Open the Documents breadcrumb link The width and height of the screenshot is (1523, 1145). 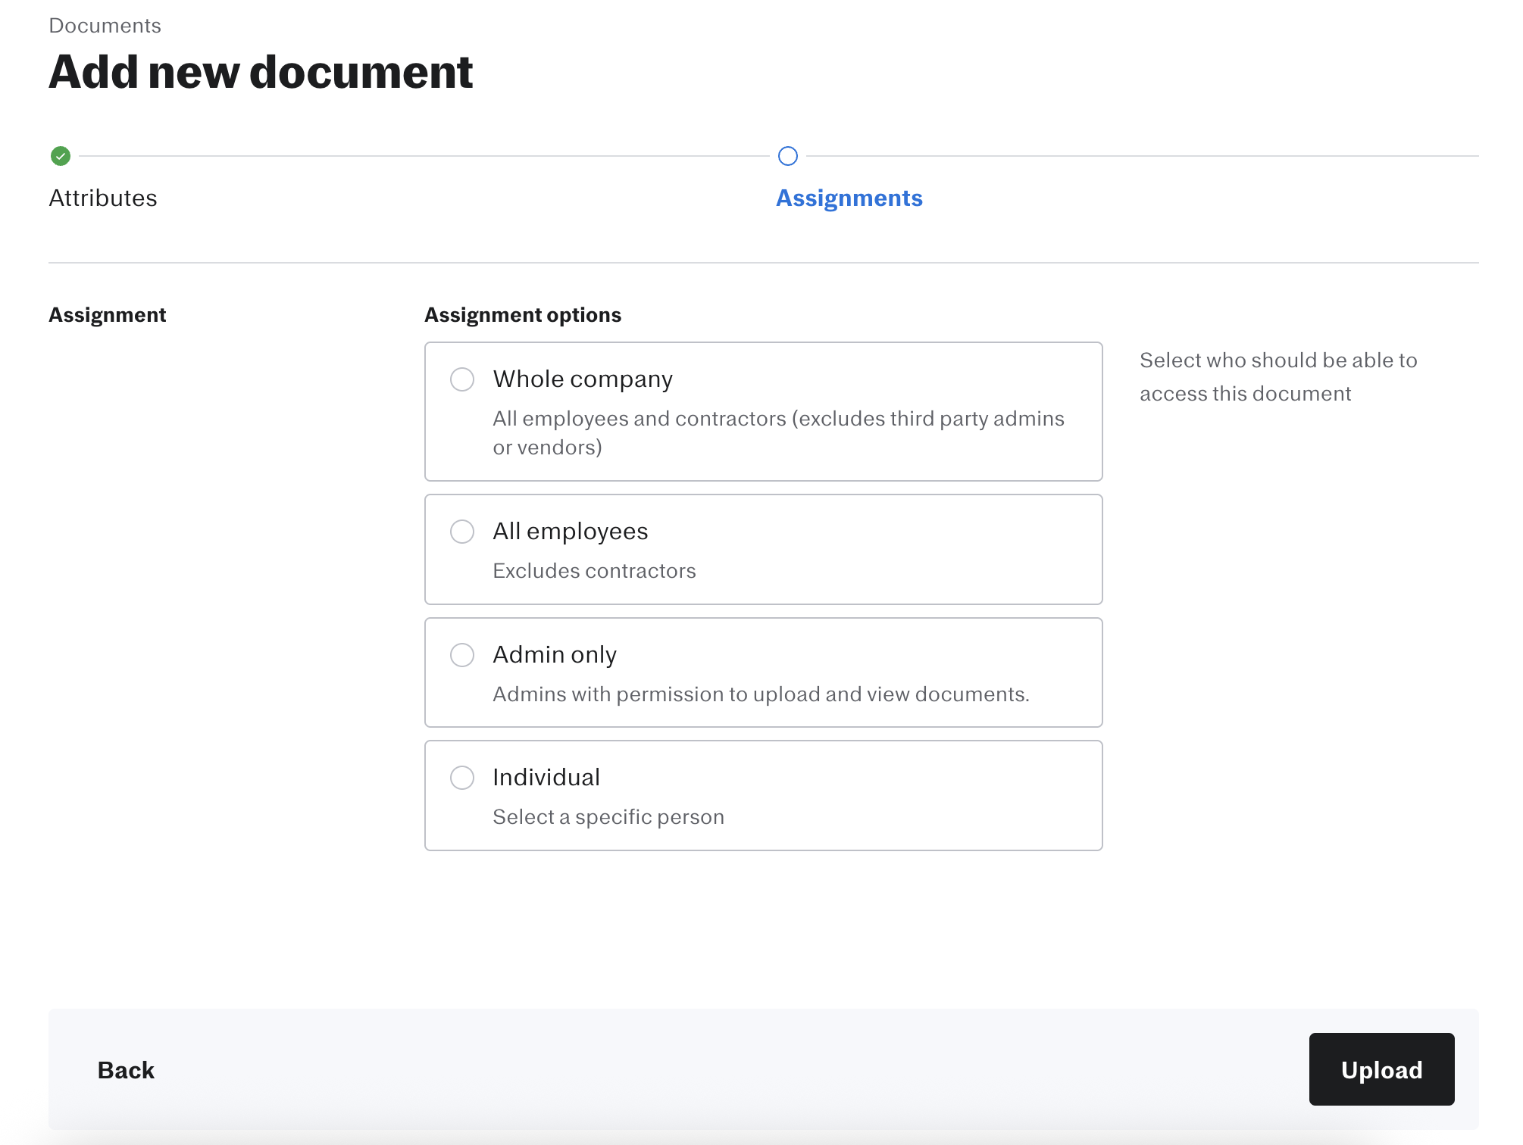pos(105,26)
